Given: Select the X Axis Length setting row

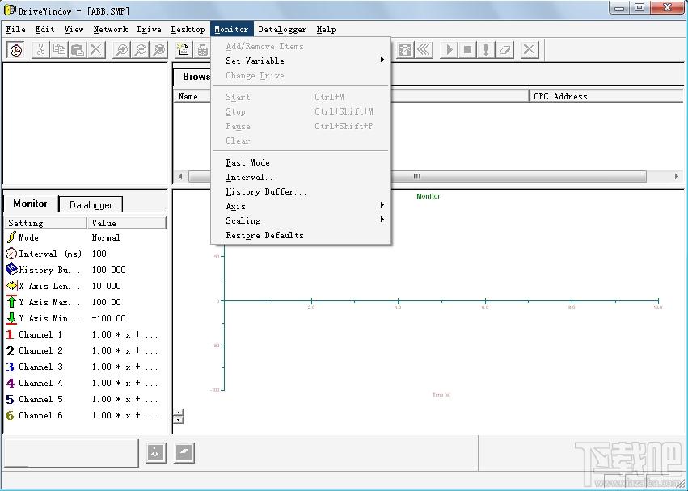Looking at the screenshot, I should click(x=86, y=286).
